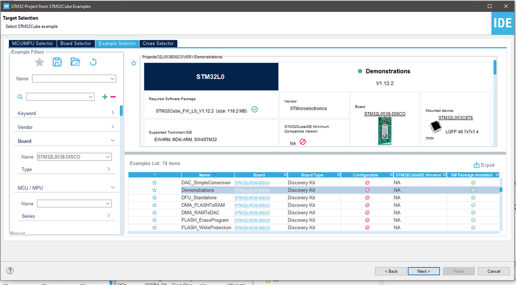Click installed checkmark in FLASH_WriteProtection row

(473, 228)
